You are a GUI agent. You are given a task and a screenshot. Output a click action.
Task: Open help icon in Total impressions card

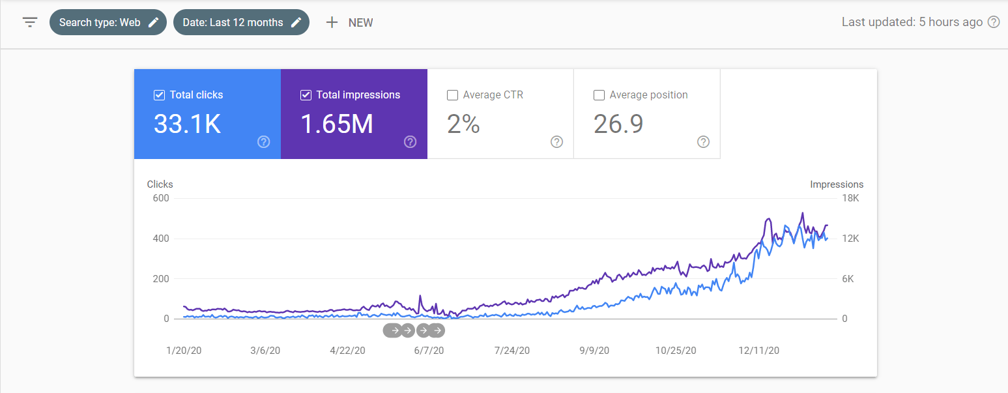[410, 141]
